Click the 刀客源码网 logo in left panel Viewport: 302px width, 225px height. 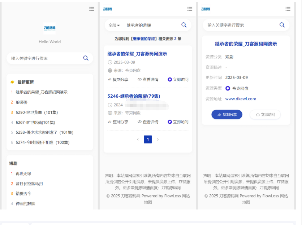(x=49, y=28)
